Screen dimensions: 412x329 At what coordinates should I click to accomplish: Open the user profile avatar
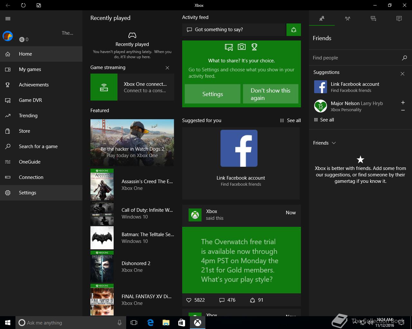(x=8, y=36)
